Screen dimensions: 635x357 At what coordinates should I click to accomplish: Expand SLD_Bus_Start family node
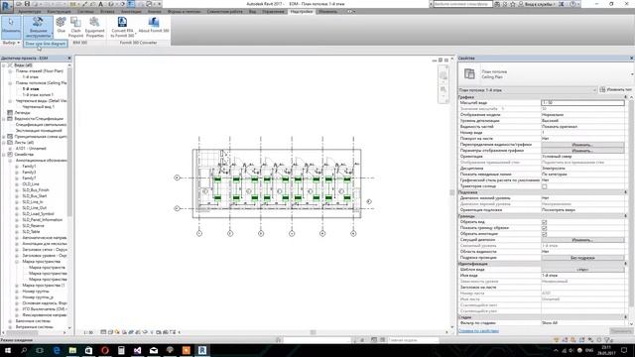coord(17,196)
